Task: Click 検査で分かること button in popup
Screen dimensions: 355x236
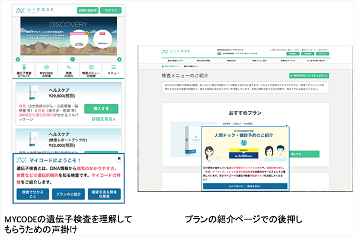Action: coord(33,194)
